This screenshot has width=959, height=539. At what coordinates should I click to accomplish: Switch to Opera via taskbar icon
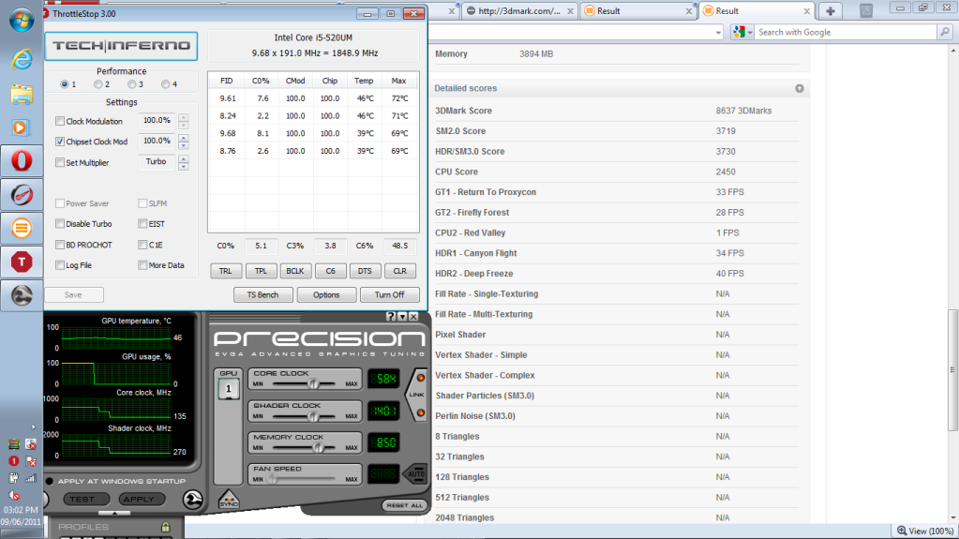22,161
